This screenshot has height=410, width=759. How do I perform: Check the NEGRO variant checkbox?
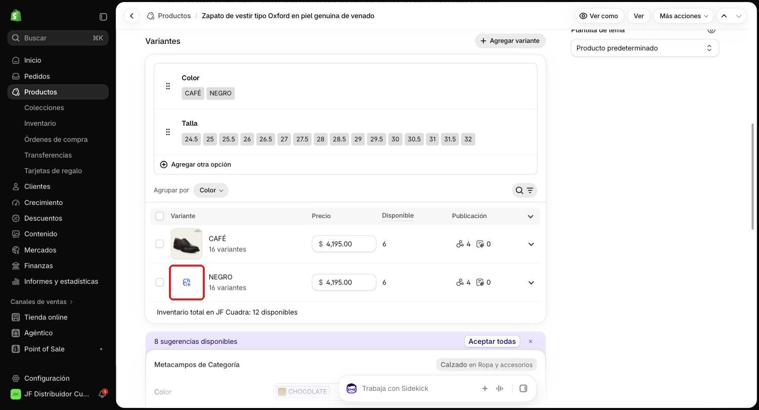click(x=159, y=282)
